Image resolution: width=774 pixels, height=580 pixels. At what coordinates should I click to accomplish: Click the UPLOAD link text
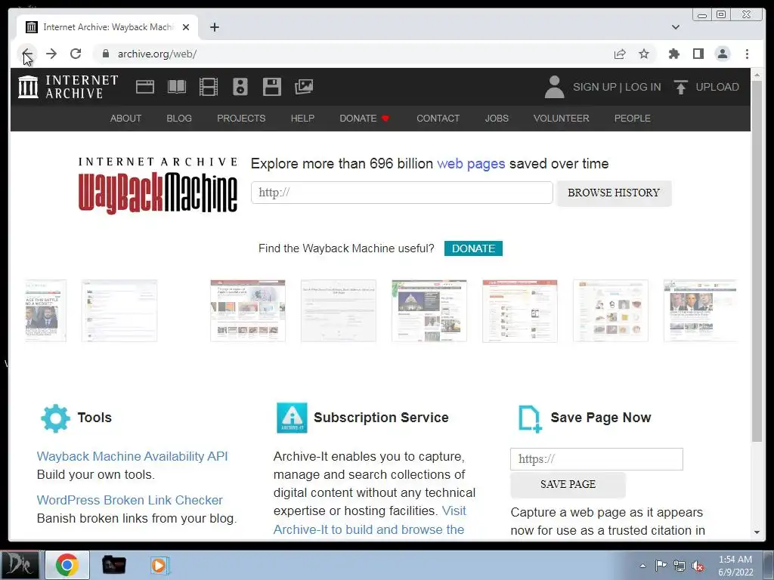point(717,87)
